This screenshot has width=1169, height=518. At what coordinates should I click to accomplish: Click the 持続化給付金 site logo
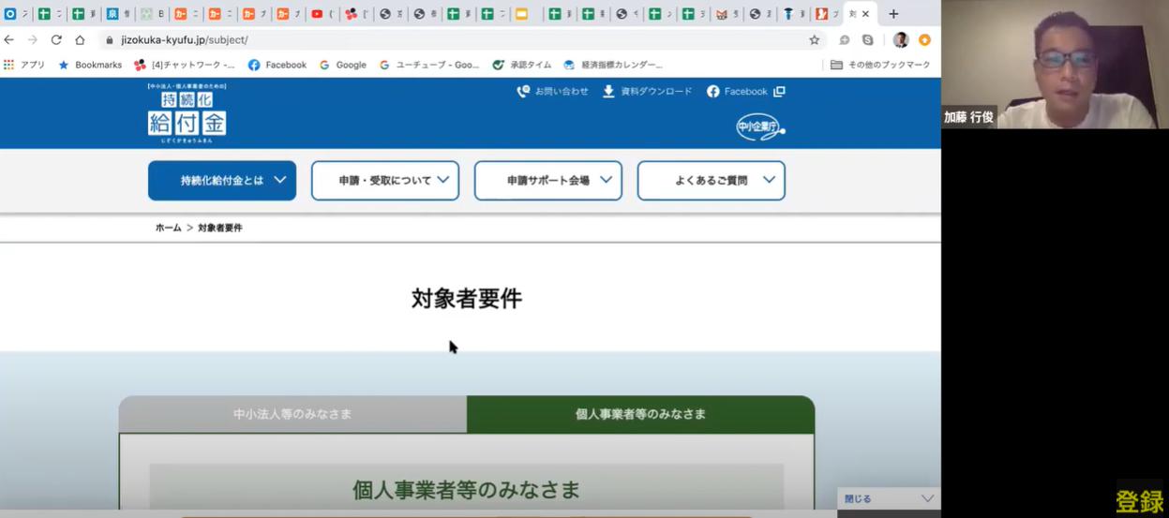coord(187,113)
